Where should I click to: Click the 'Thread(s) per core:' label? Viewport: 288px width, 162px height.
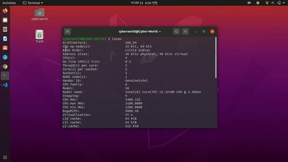pos(81,65)
